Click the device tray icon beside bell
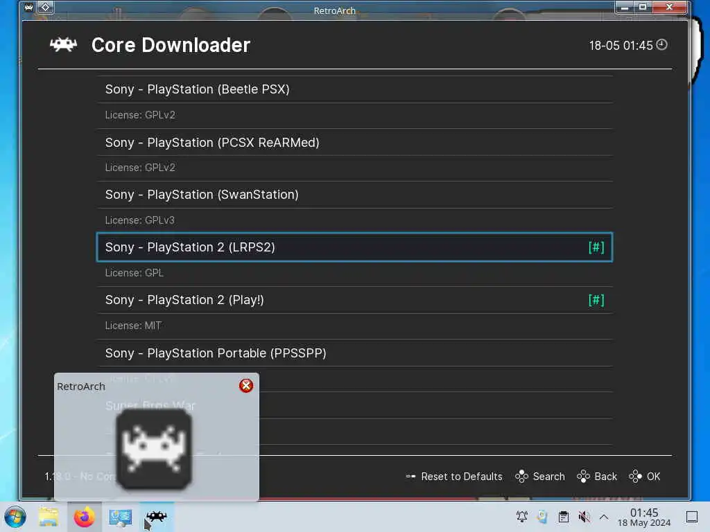This screenshot has height=532, width=710. click(x=542, y=516)
